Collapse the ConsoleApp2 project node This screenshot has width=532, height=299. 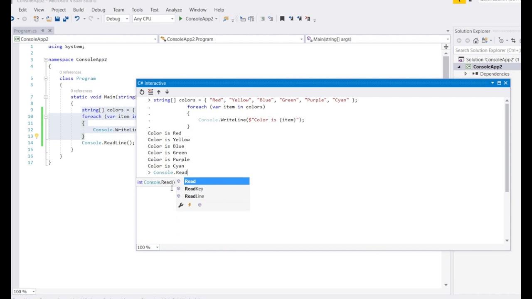(459, 67)
